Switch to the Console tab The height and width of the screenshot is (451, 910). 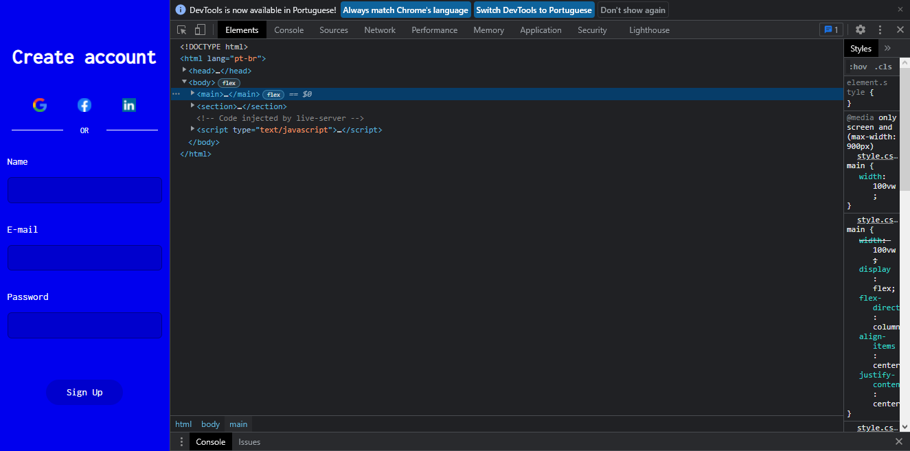tap(288, 30)
